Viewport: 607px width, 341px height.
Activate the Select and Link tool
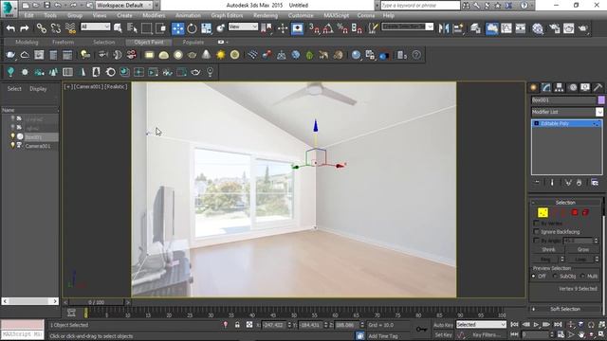point(42,28)
